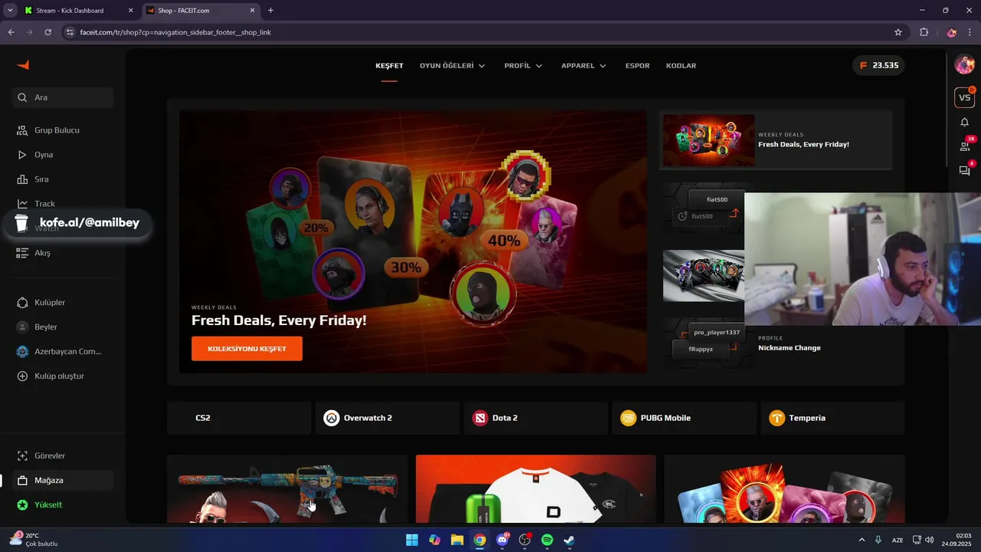This screenshot has width=981, height=552.
Task: Open the friends list icon with badge 38
Action: tap(964, 146)
